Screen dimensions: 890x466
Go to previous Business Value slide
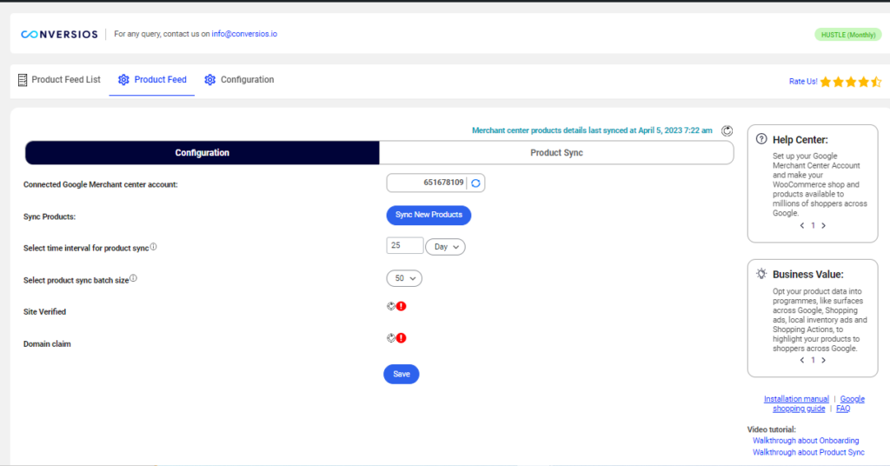click(x=802, y=361)
